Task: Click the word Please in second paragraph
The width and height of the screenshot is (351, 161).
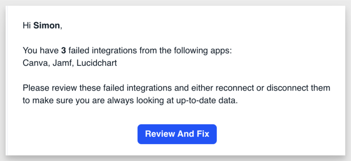Action: (36, 88)
